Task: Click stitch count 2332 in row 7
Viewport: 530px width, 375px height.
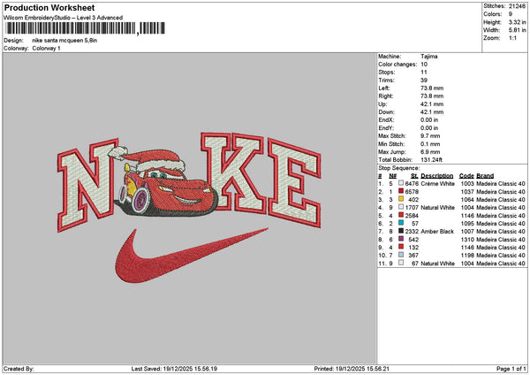Action: point(412,232)
